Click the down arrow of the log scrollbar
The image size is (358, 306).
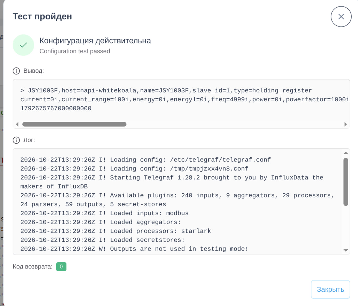click(346, 250)
